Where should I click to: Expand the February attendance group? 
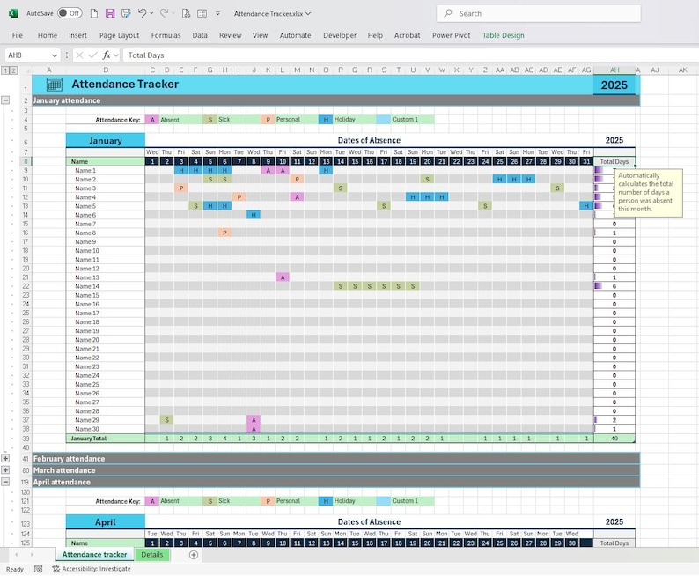pyautogui.click(x=5, y=458)
